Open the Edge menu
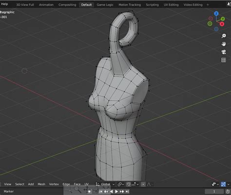 (66, 184)
